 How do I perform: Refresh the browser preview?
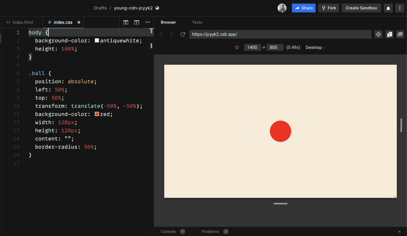(183, 35)
